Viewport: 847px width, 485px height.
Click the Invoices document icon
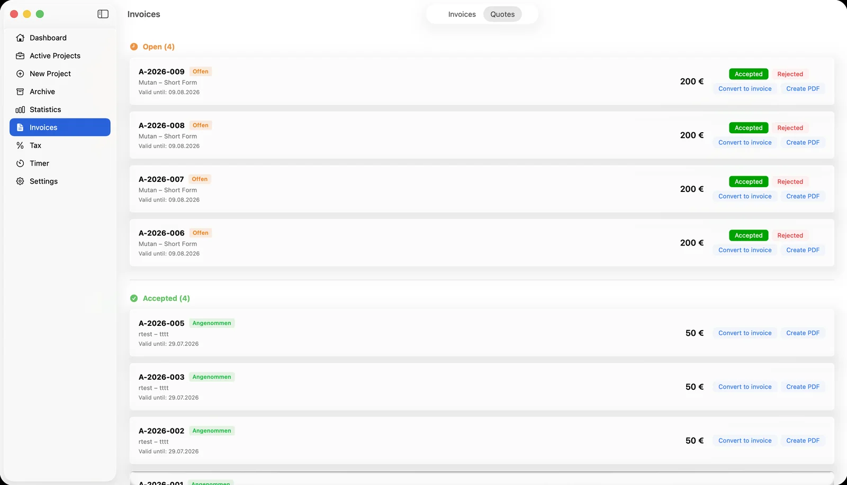tap(20, 127)
